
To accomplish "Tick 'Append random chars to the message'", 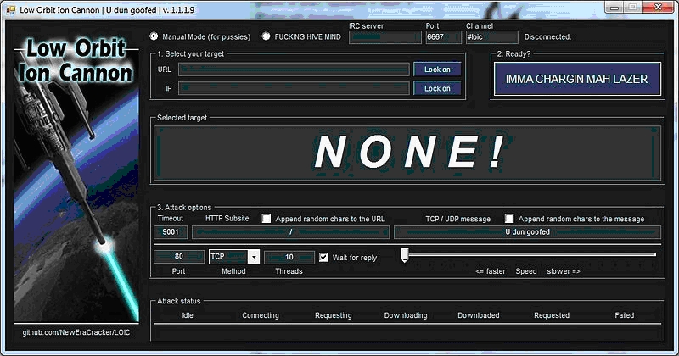I will (x=509, y=219).
